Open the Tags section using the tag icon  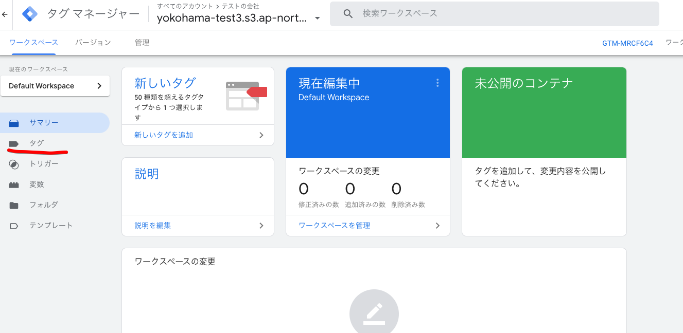point(14,143)
